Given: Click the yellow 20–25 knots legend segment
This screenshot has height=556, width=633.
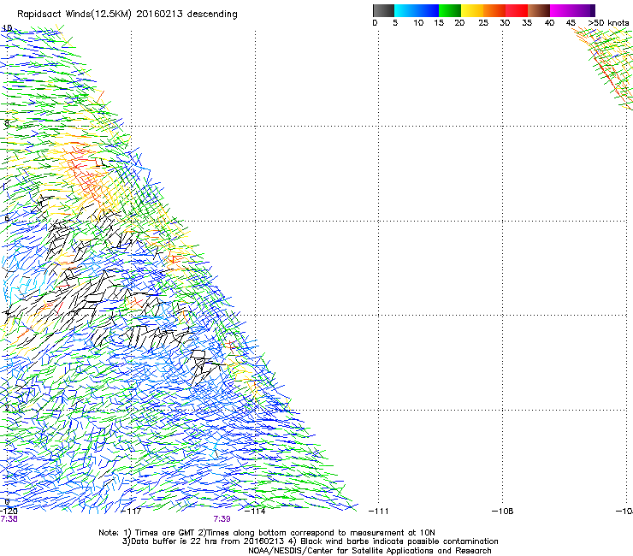Looking at the screenshot, I should [x=472, y=10].
